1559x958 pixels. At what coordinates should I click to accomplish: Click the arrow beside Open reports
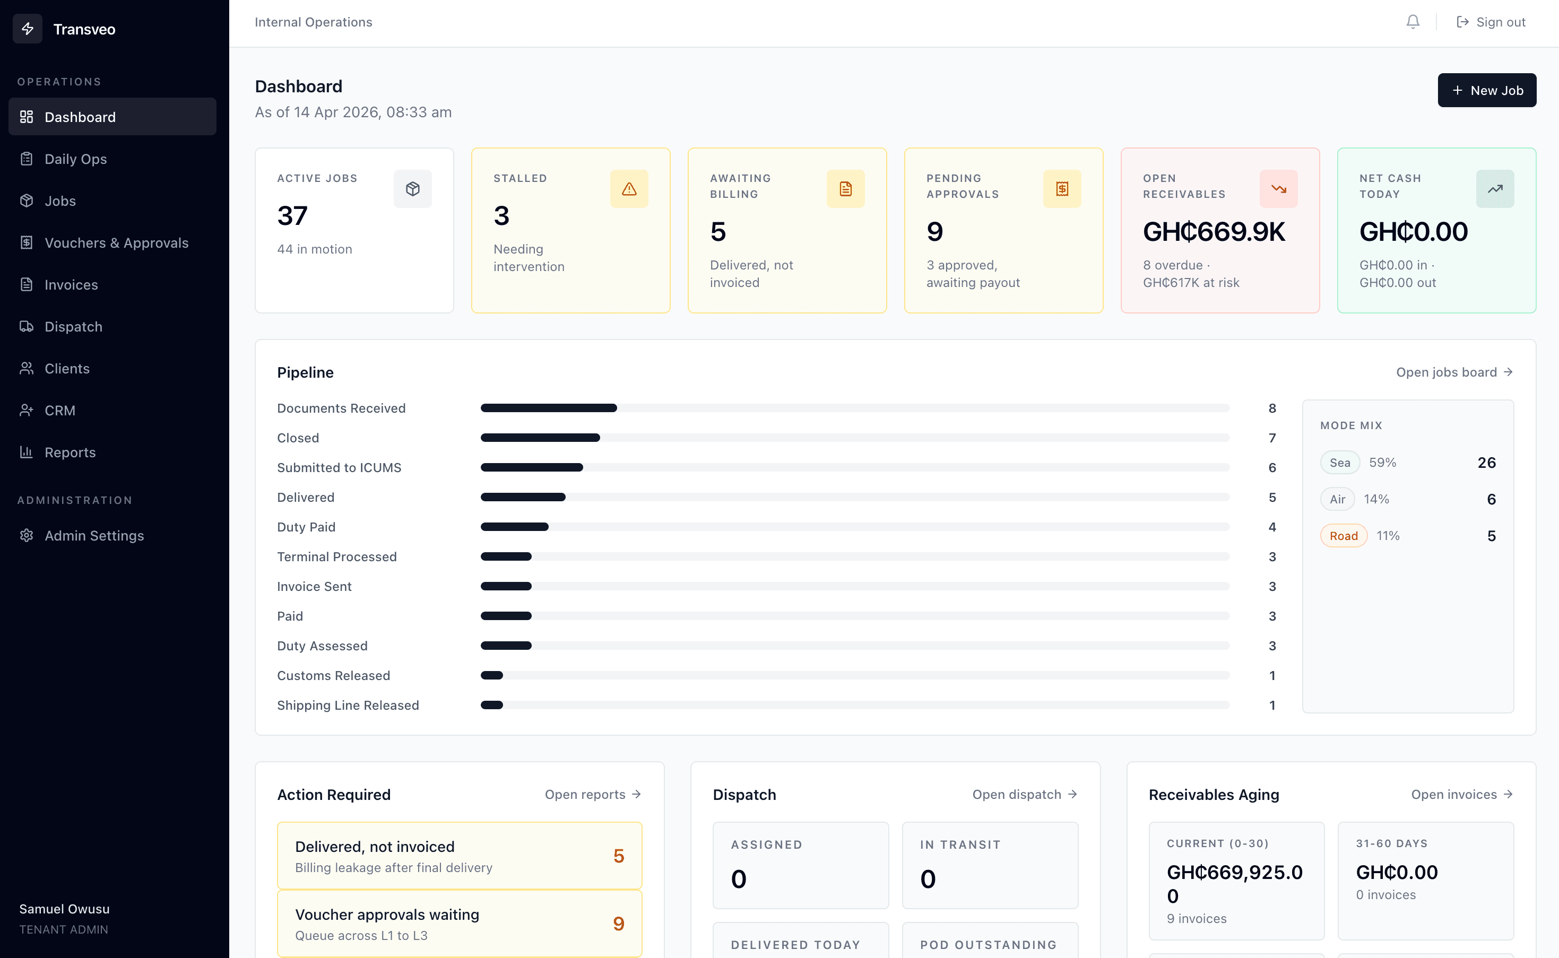636,794
